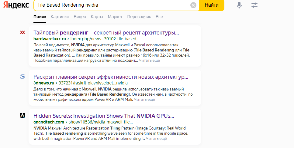Open result Тайловый рендеринг – секретный рецепт

click(x=106, y=33)
